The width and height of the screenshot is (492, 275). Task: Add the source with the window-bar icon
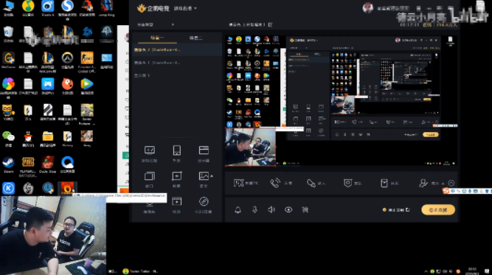pyautogui.click(x=204, y=153)
